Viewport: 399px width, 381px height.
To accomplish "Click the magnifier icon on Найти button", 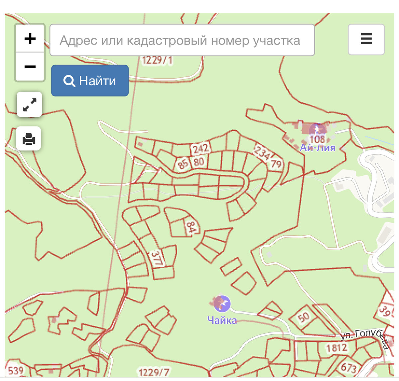I will coord(69,81).
